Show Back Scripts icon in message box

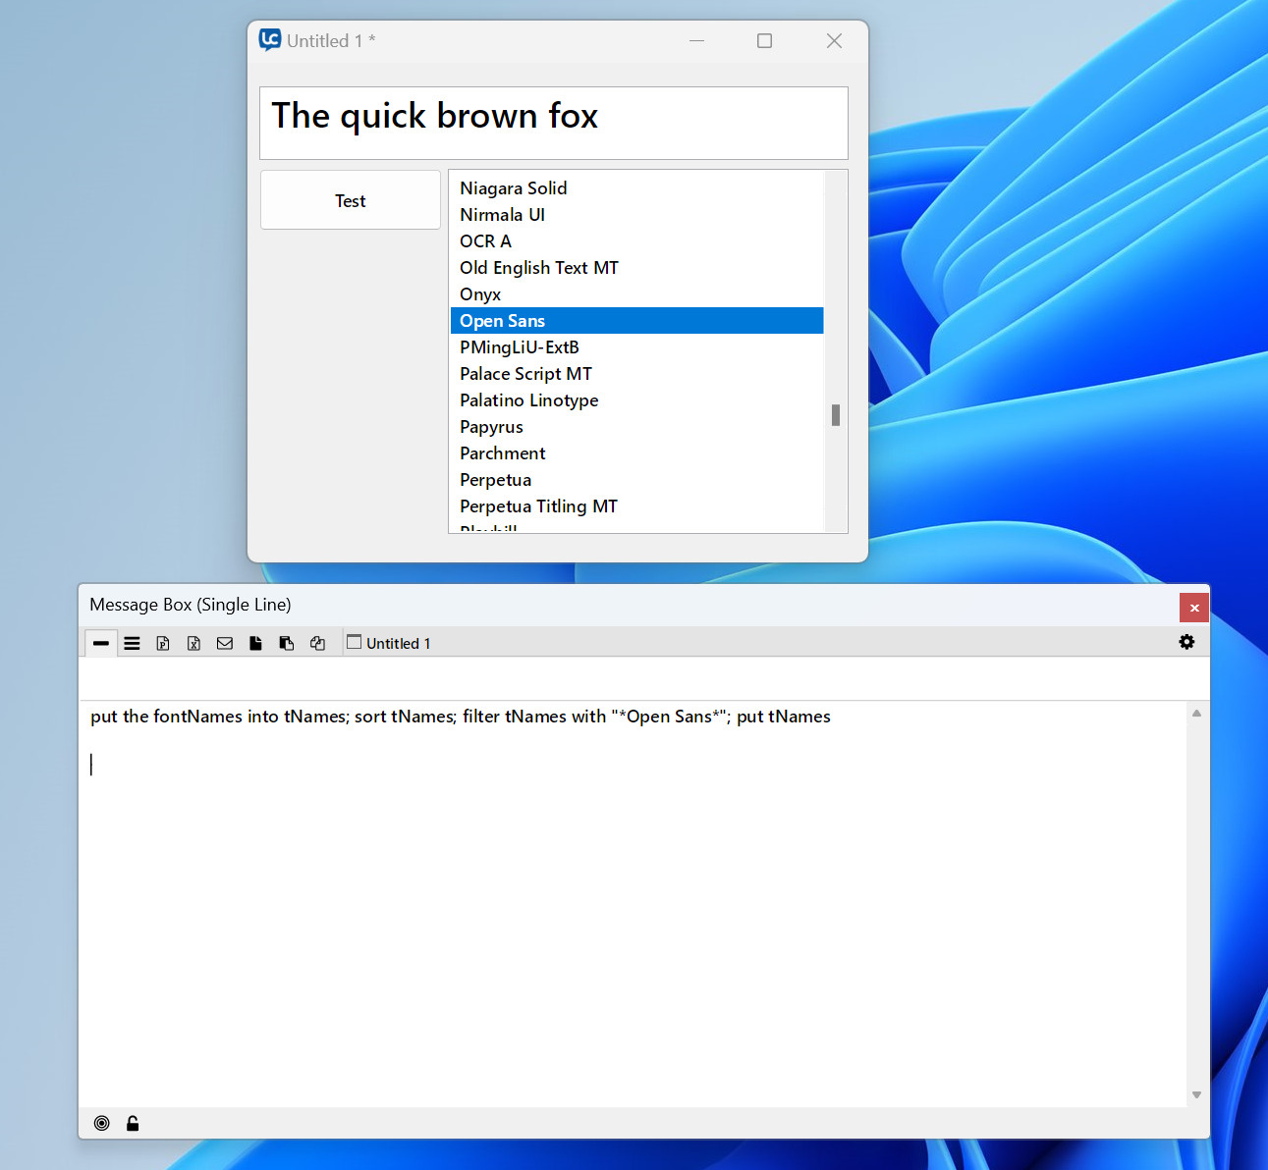point(287,644)
